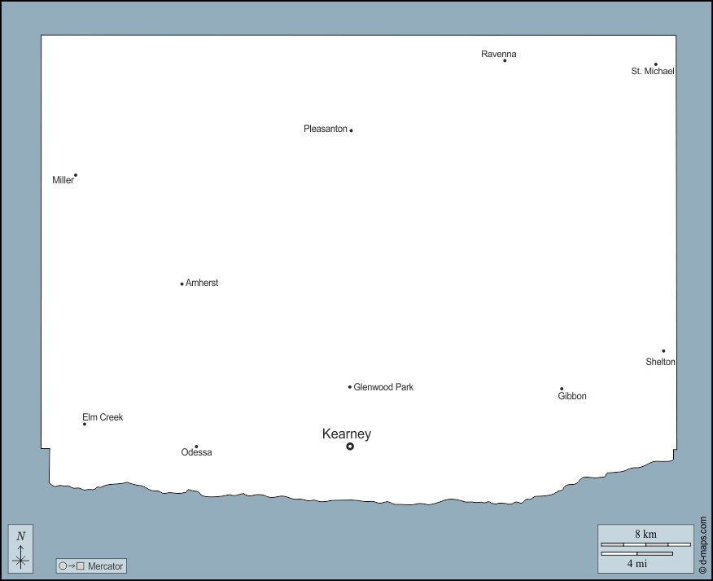Select the Miller town dot marker
713x581 pixels.
point(76,175)
